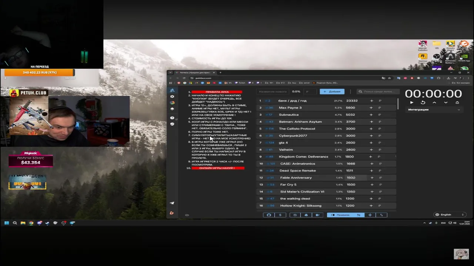Open Chrome from the taskbar
This screenshot has width=474, height=266.
pos(31,223)
